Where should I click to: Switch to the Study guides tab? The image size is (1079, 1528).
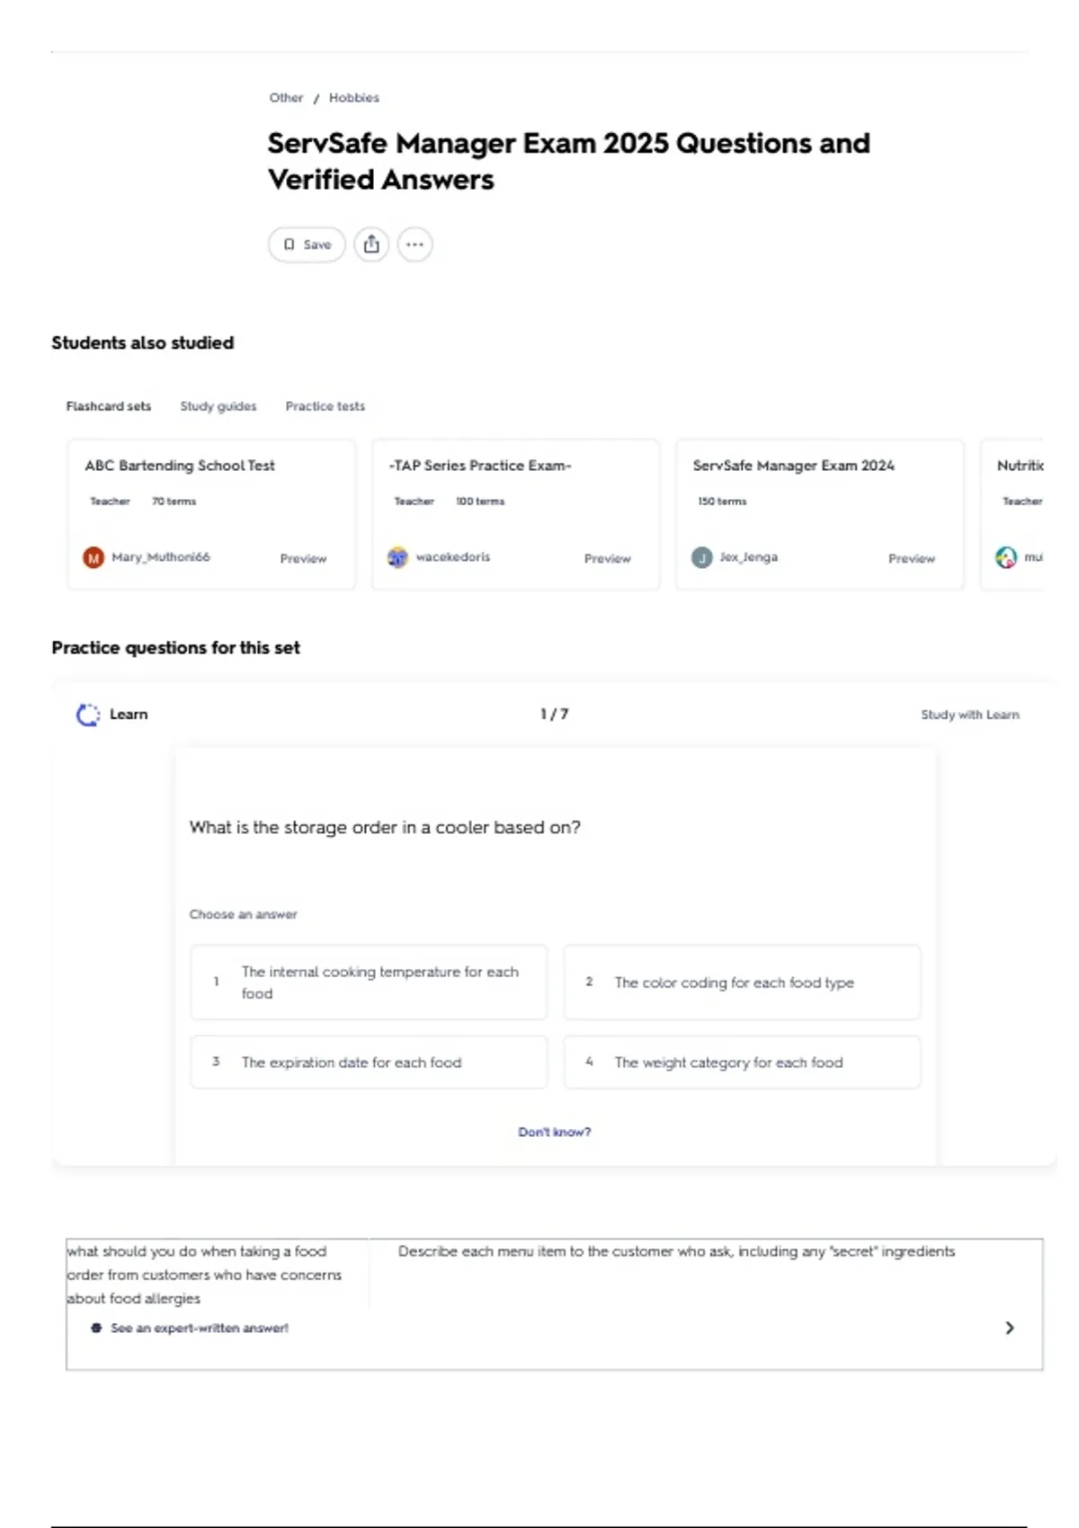(x=218, y=406)
